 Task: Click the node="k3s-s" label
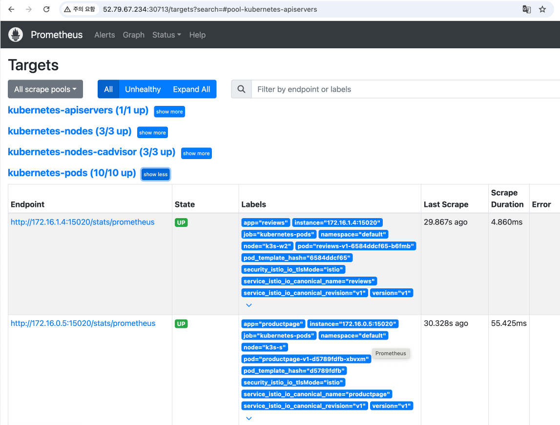[x=265, y=347]
